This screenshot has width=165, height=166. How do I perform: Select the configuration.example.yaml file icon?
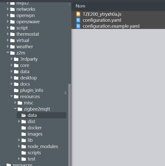[x=78, y=26]
